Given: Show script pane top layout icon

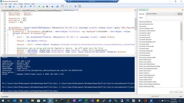Looking at the screenshot, I should pyautogui.click(x=63, y=7).
